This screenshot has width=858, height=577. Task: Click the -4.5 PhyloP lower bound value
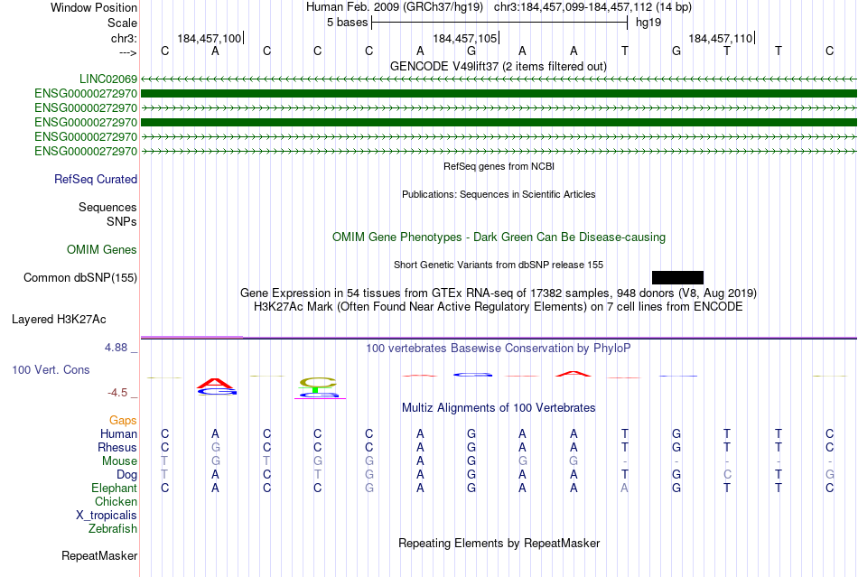(x=117, y=393)
